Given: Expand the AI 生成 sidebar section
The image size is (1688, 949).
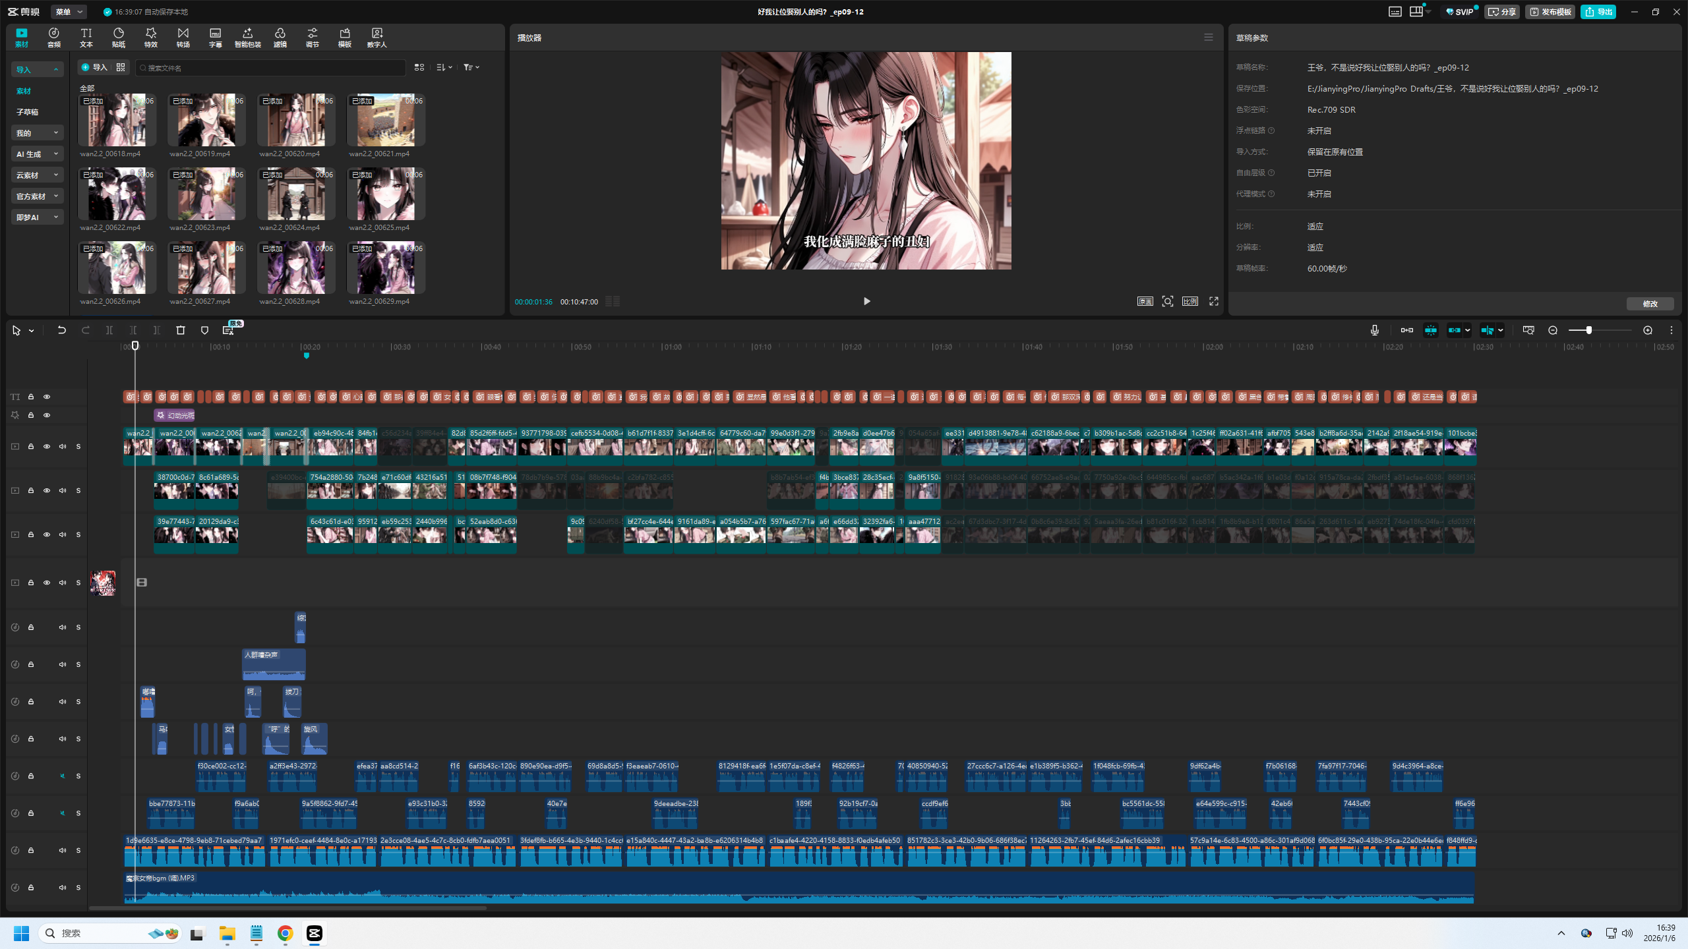Looking at the screenshot, I should pos(38,154).
